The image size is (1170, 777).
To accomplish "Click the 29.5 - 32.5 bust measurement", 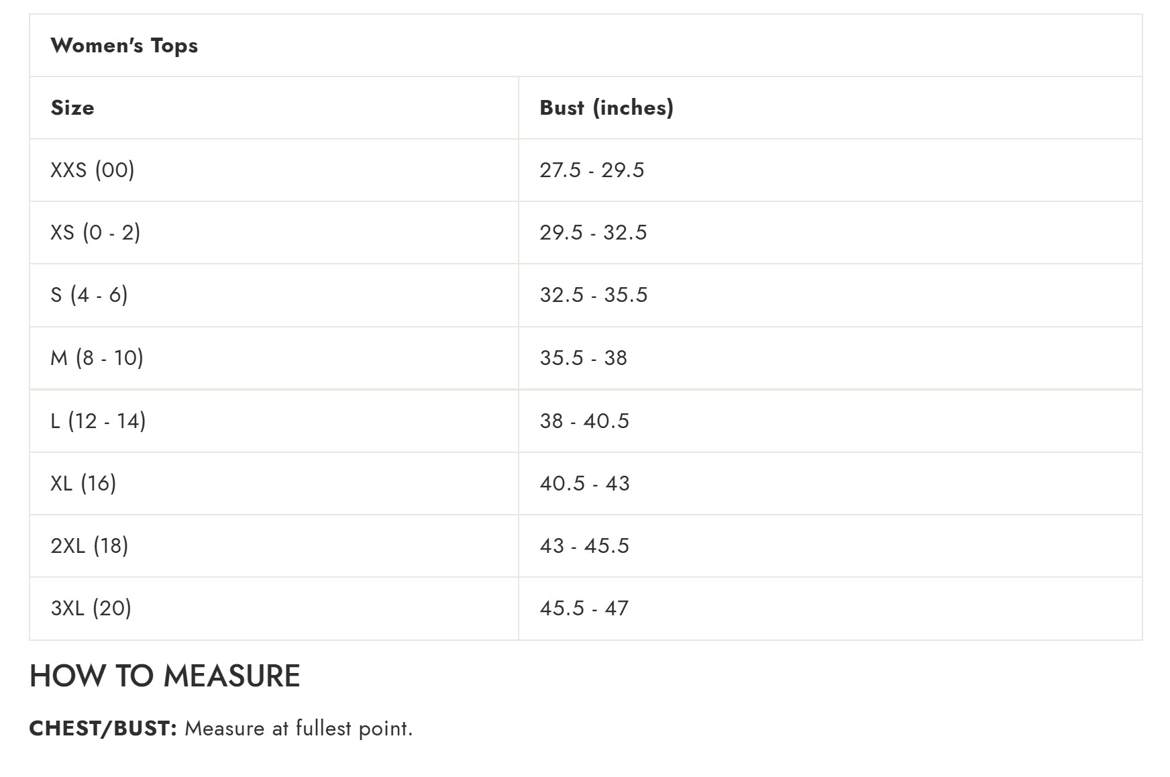I will 593,233.
